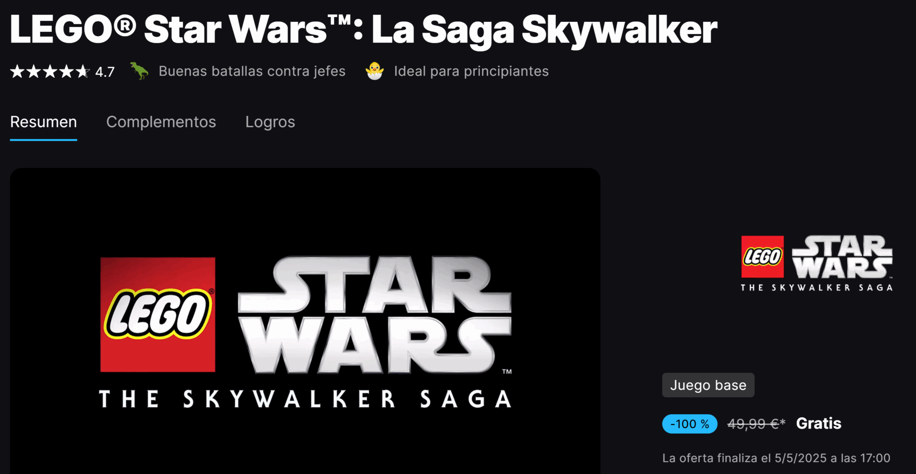
Task: Click the Gratis price label
Action: tap(818, 424)
